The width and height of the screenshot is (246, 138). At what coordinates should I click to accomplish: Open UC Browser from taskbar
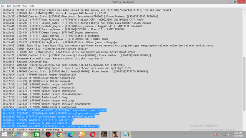81,135
